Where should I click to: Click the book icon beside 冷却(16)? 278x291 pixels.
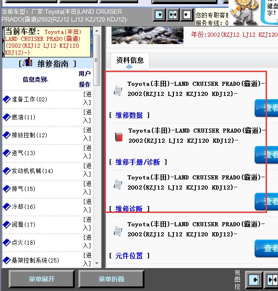coord(7,207)
